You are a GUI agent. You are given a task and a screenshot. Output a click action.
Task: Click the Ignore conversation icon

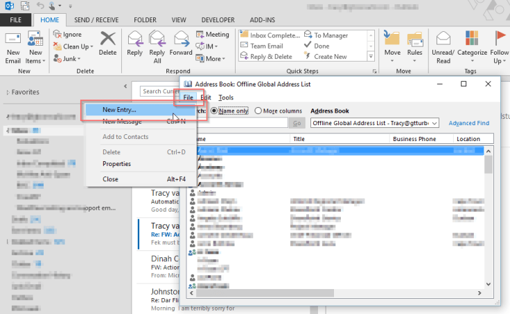pos(58,34)
